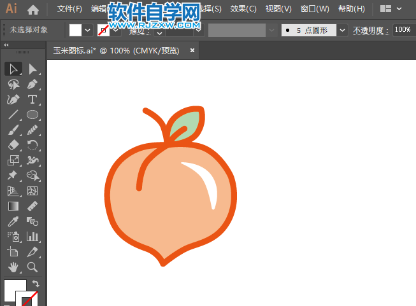Choose the Puppet Warp pin tool
Image resolution: width=416 pixels, height=306 pixels.
coord(13,176)
